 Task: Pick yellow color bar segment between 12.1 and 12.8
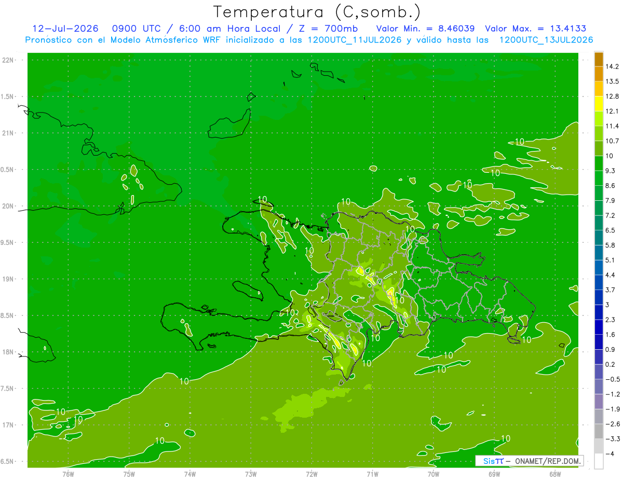599,104
